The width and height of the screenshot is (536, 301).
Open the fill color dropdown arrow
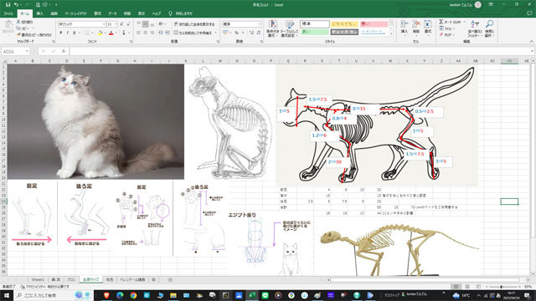(106, 33)
